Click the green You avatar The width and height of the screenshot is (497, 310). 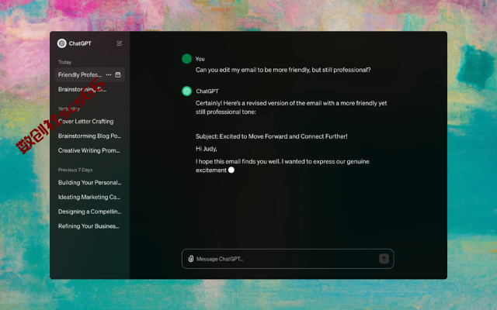coord(186,59)
